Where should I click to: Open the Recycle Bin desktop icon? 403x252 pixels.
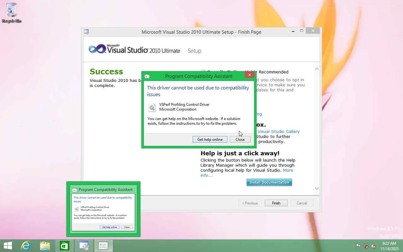(x=12, y=13)
